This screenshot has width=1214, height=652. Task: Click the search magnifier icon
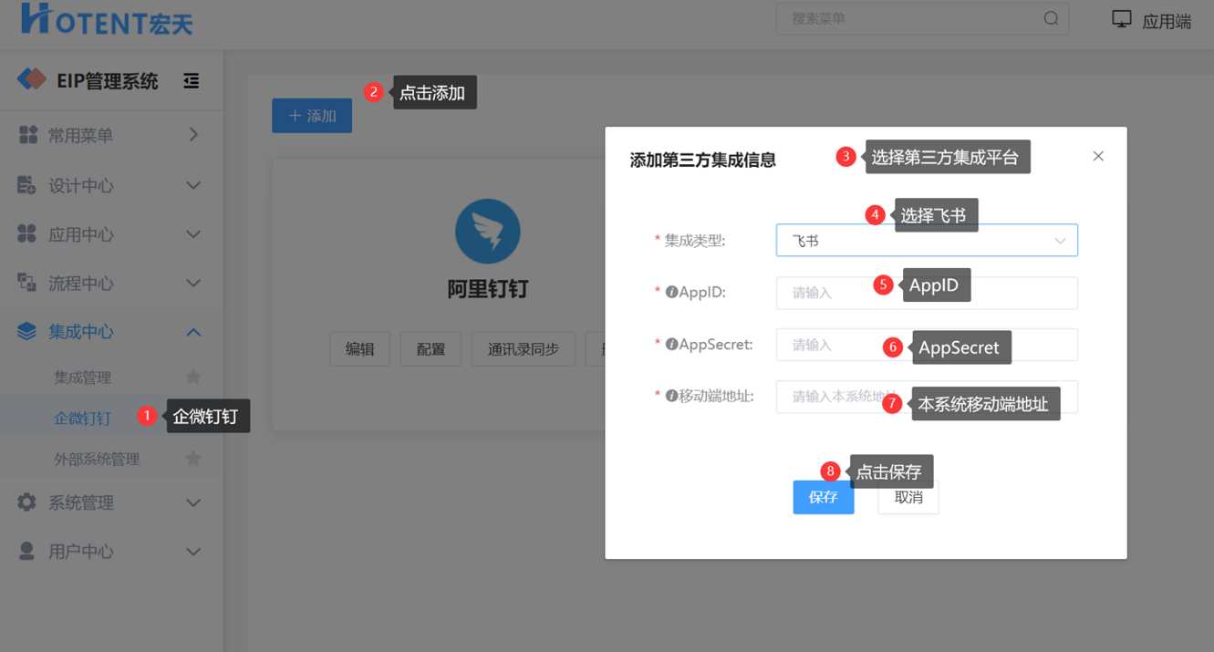pyautogui.click(x=1051, y=18)
